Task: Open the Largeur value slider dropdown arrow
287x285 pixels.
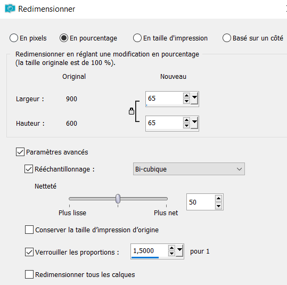Action: click(194, 99)
